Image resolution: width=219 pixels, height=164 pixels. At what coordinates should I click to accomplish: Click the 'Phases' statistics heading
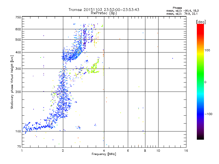pos(177,8)
